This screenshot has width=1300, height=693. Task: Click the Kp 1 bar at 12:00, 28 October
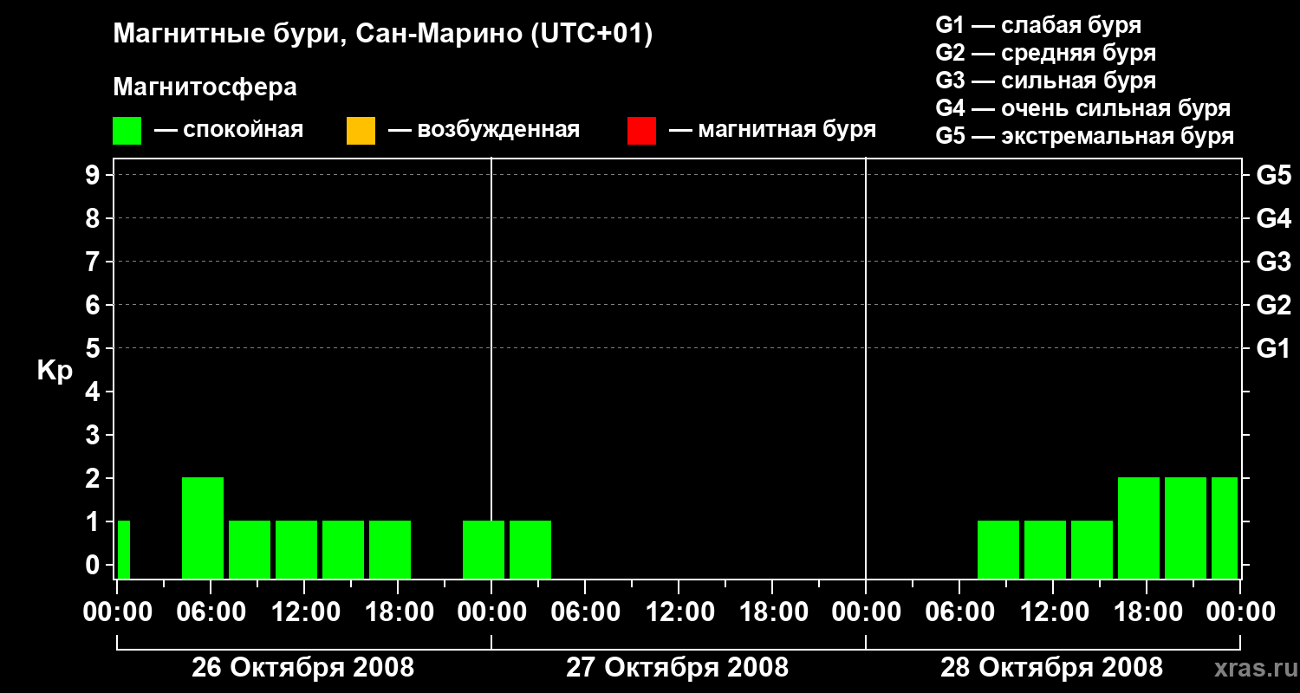(x=1045, y=549)
